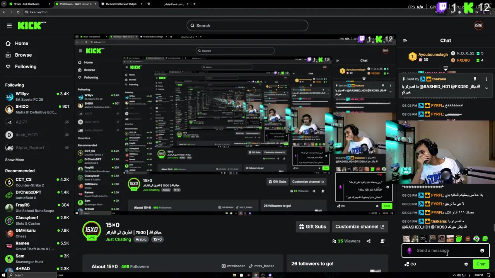Open chat settings gear
495x278 pixels.
click(x=466, y=264)
